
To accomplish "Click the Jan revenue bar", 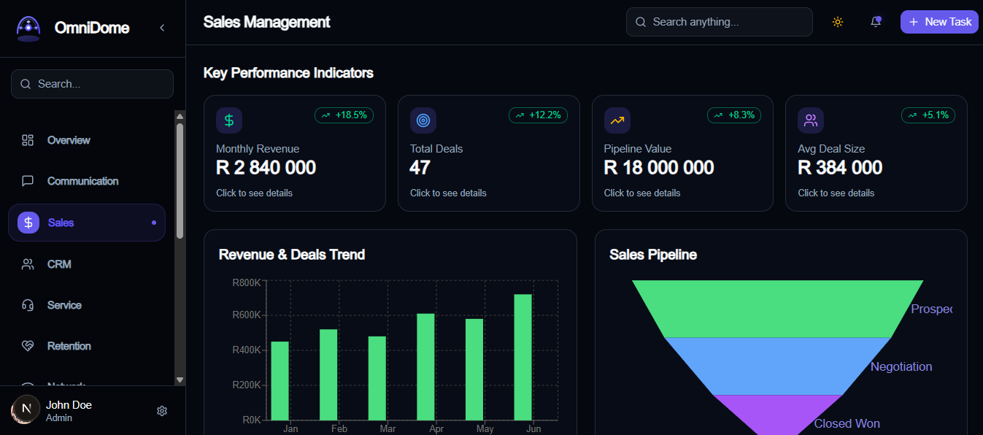I will 280,381.
